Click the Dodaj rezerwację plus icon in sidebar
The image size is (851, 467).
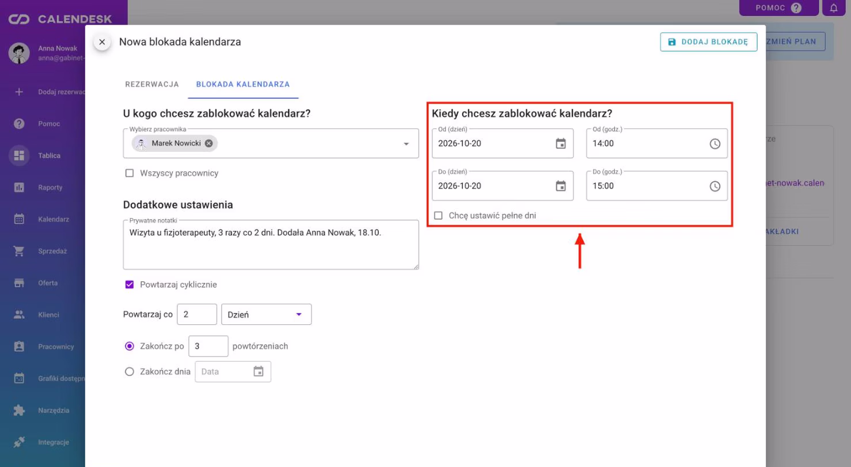tap(19, 91)
